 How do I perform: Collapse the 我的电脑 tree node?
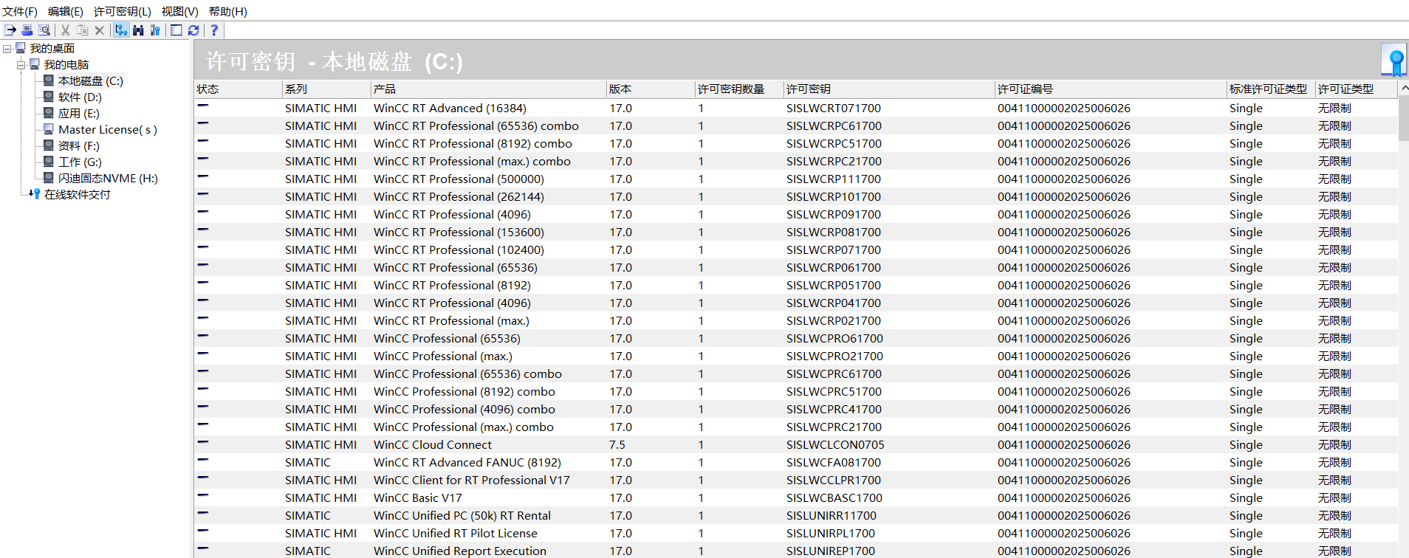pos(21,65)
